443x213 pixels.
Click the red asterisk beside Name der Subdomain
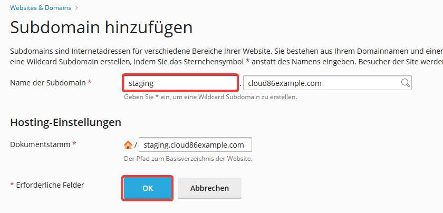(x=90, y=82)
